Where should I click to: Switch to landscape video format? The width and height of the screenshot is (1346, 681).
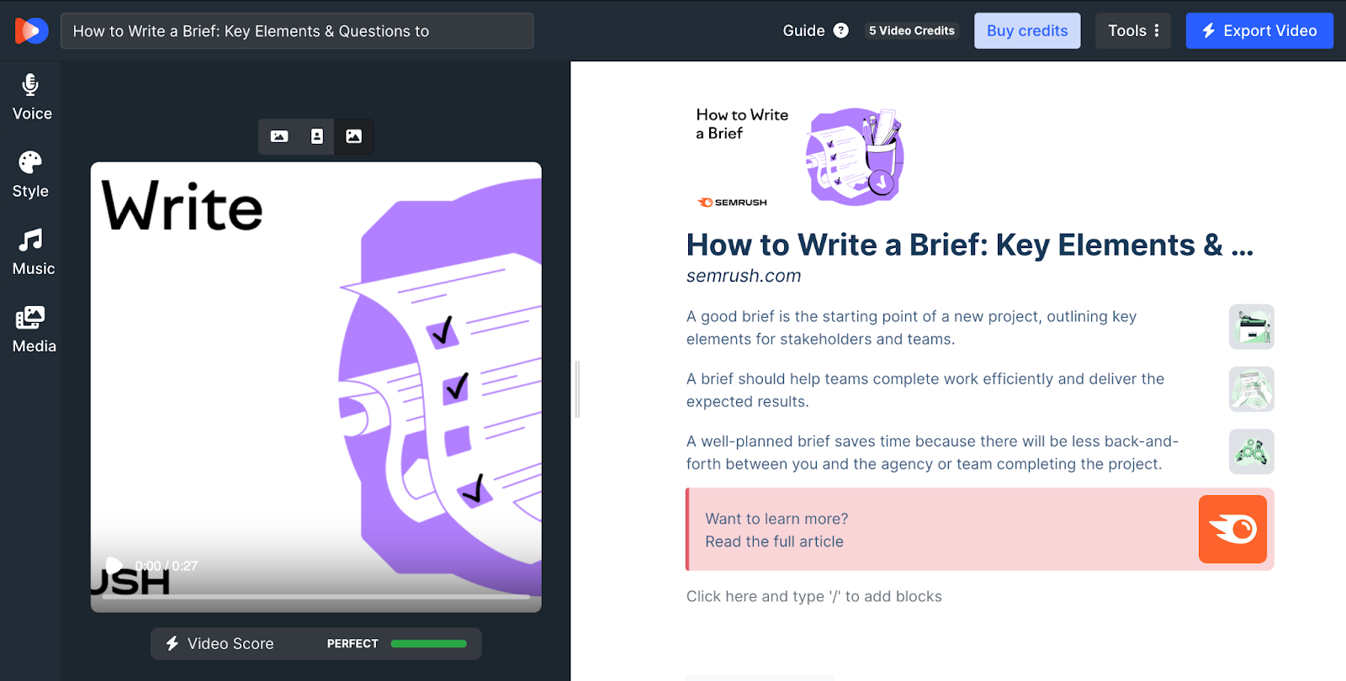[279, 136]
